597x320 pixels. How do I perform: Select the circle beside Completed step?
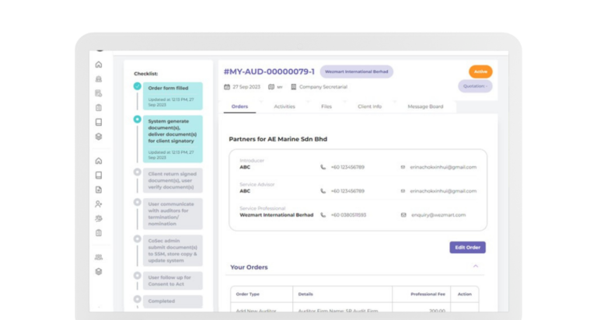[138, 299]
